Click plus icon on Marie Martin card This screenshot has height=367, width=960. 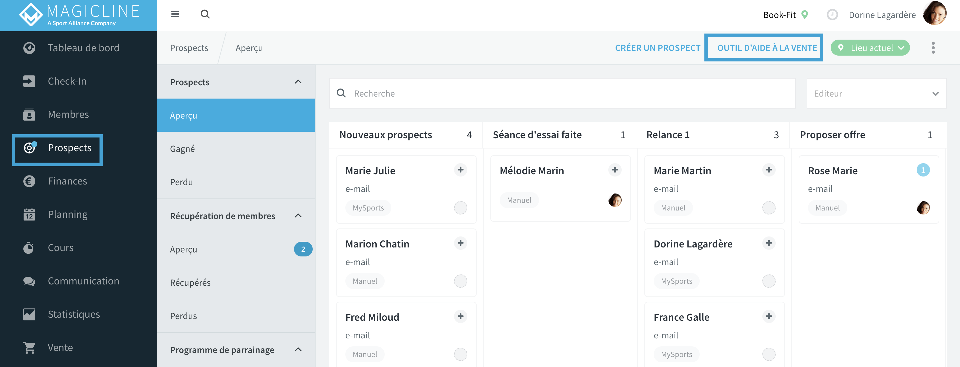point(769,170)
